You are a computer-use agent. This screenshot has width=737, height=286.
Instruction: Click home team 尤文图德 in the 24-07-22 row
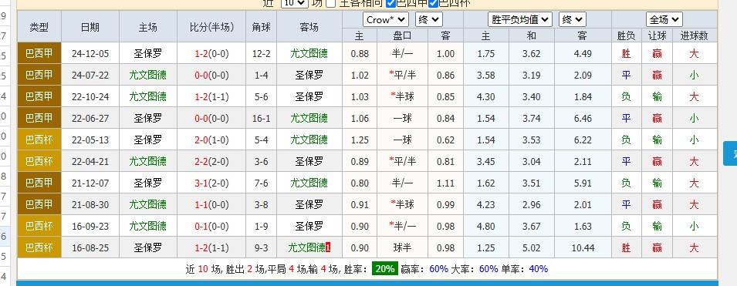tap(147, 75)
